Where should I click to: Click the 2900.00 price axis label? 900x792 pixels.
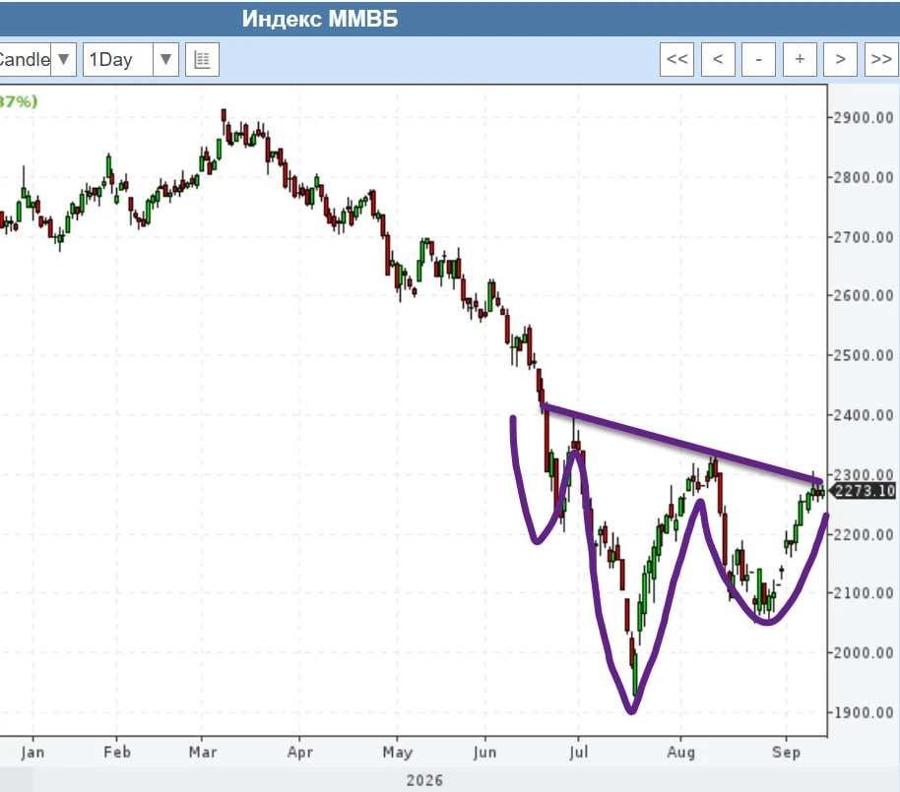(864, 117)
